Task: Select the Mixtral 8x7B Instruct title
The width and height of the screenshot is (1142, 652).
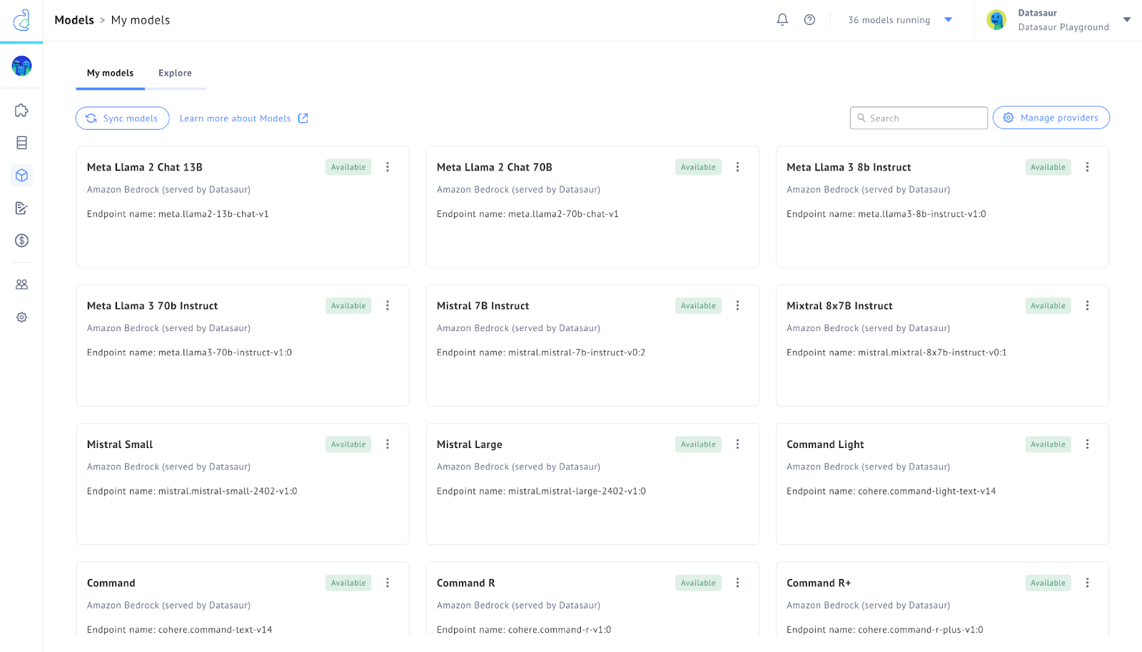Action: [839, 305]
